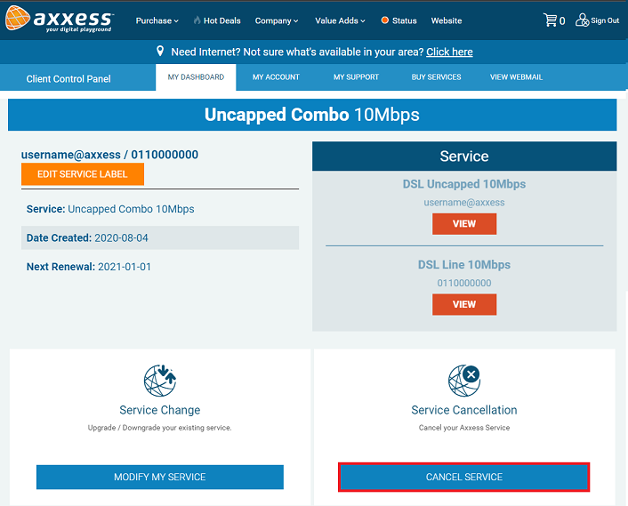Click the Next Renewal 2021-01-01 row
The height and width of the screenshot is (506, 628).
160,267
